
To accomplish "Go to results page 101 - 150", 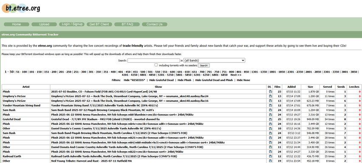I will (36, 72).
